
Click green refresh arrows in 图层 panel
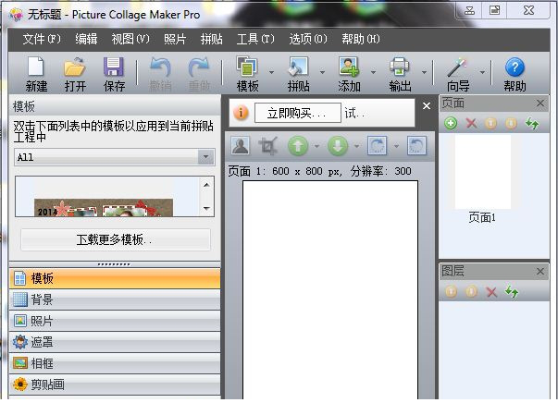512,292
